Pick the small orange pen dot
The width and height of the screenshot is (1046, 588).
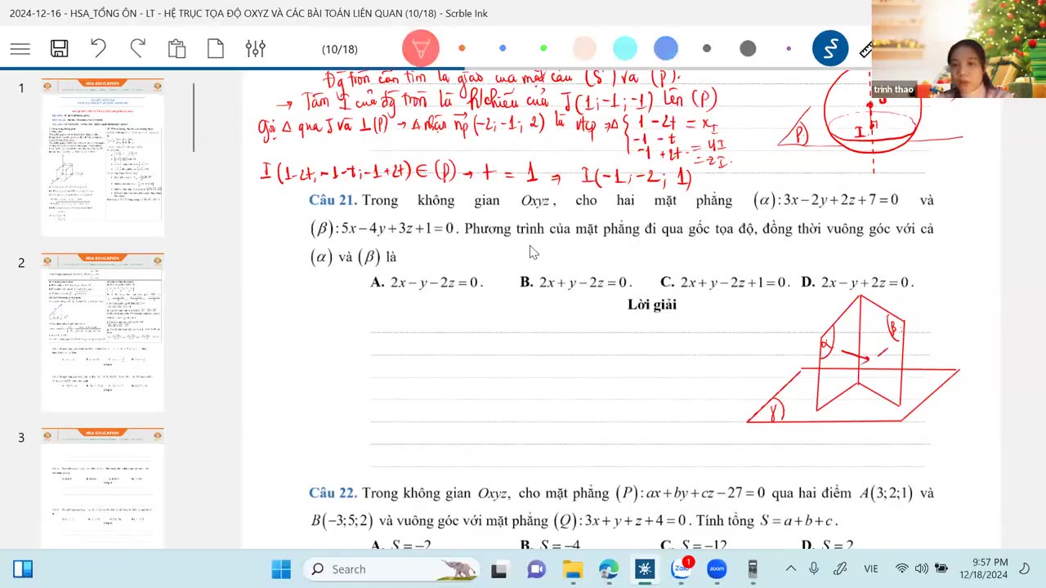point(462,49)
